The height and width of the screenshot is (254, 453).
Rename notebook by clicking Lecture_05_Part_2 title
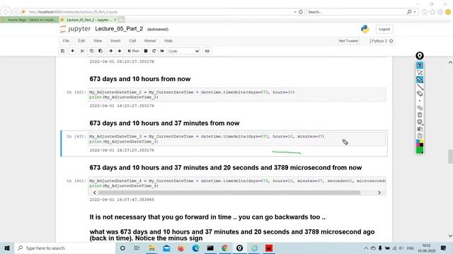pyautogui.click(x=119, y=29)
